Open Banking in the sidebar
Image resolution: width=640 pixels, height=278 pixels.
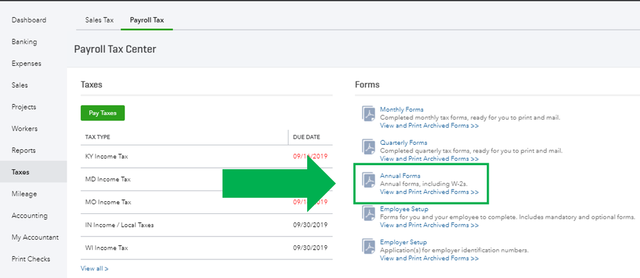[x=24, y=42]
